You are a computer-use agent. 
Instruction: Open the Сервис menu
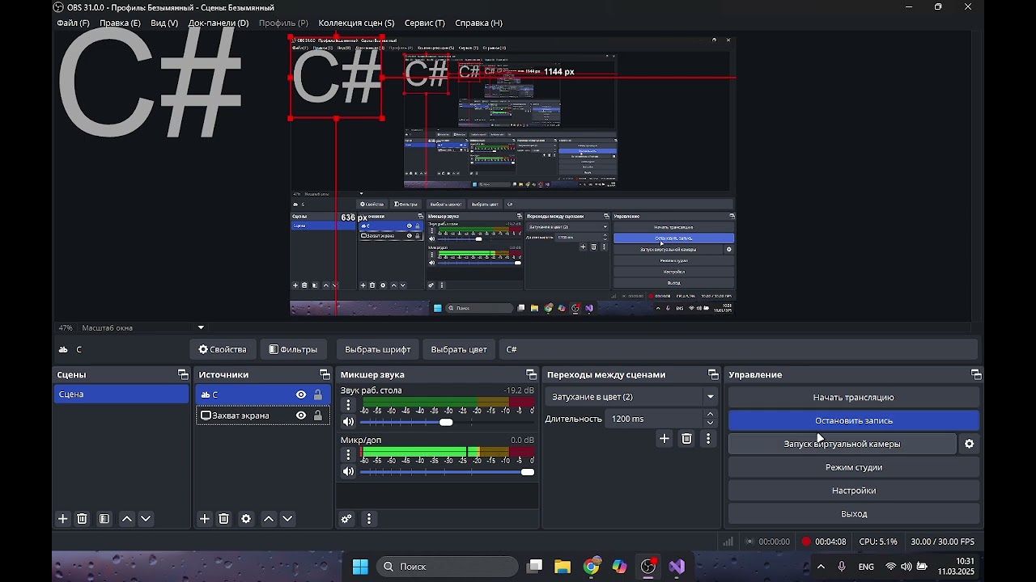(425, 23)
